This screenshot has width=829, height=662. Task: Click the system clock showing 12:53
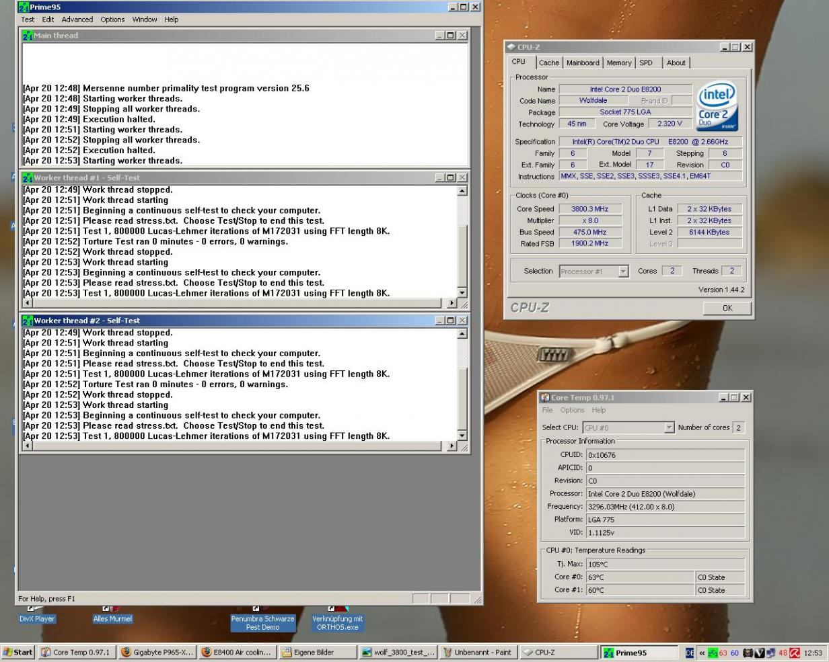[x=814, y=653]
